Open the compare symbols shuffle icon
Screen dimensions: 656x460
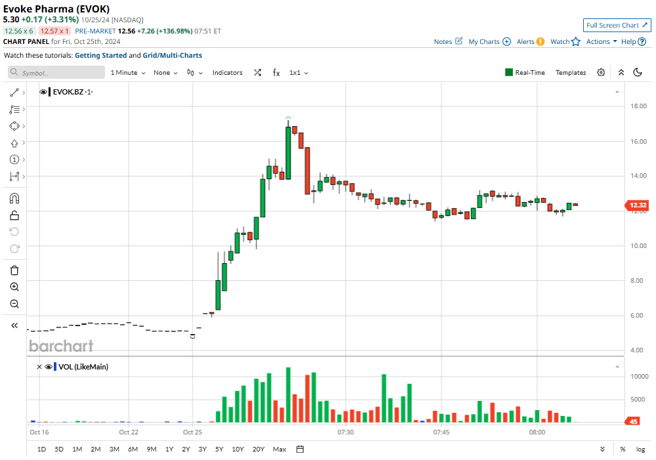tap(257, 72)
